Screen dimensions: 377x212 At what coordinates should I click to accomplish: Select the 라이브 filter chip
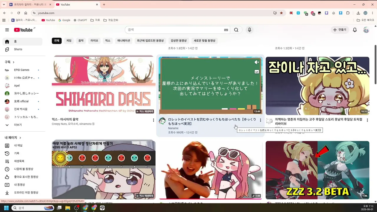pyautogui.click(x=94, y=41)
